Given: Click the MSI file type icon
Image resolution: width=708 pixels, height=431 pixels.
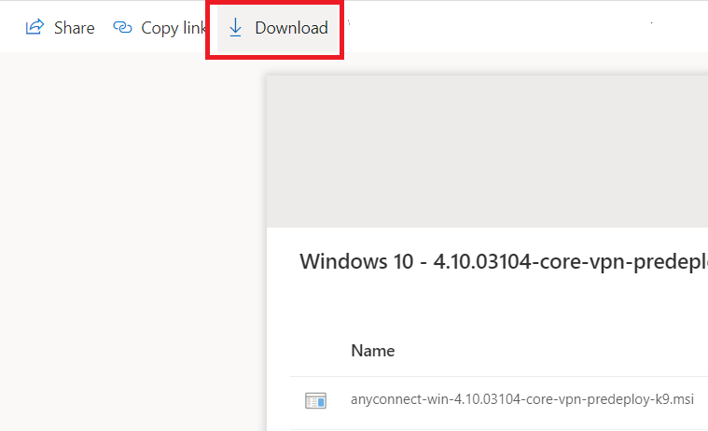Looking at the screenshot, I should (x=315, y=400).
